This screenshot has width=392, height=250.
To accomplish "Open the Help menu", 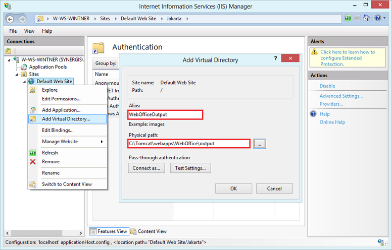I will [x=47, y=31].
